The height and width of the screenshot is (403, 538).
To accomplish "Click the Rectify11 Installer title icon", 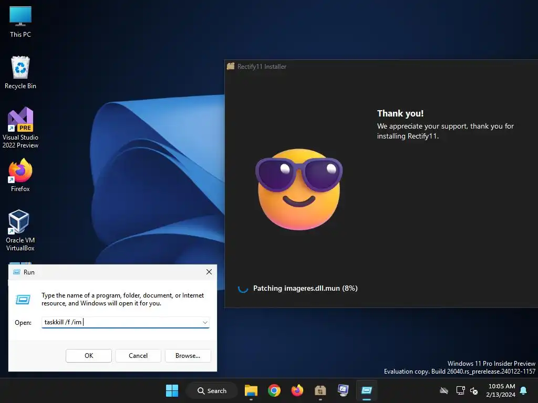I will pos(231,66).
